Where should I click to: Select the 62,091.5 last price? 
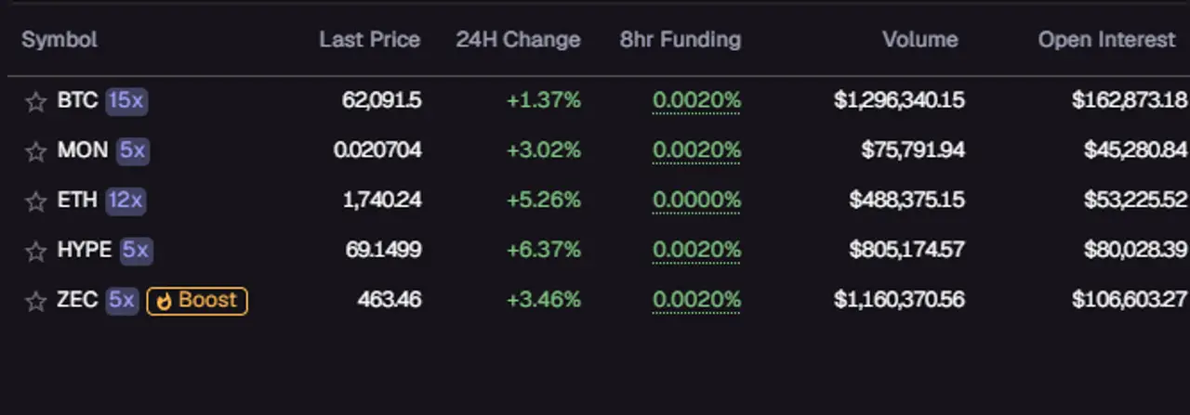point(381,100)
